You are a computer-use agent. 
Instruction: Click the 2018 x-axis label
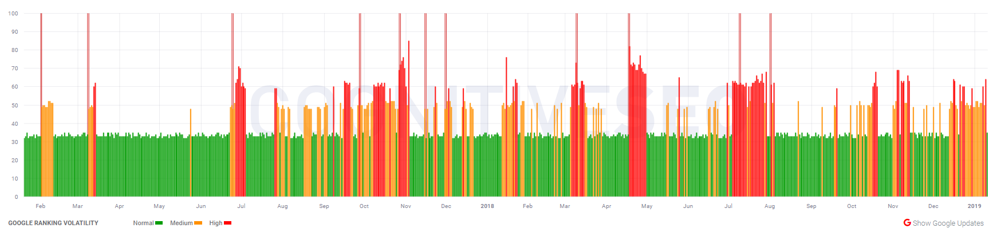(x=487, y=206)
